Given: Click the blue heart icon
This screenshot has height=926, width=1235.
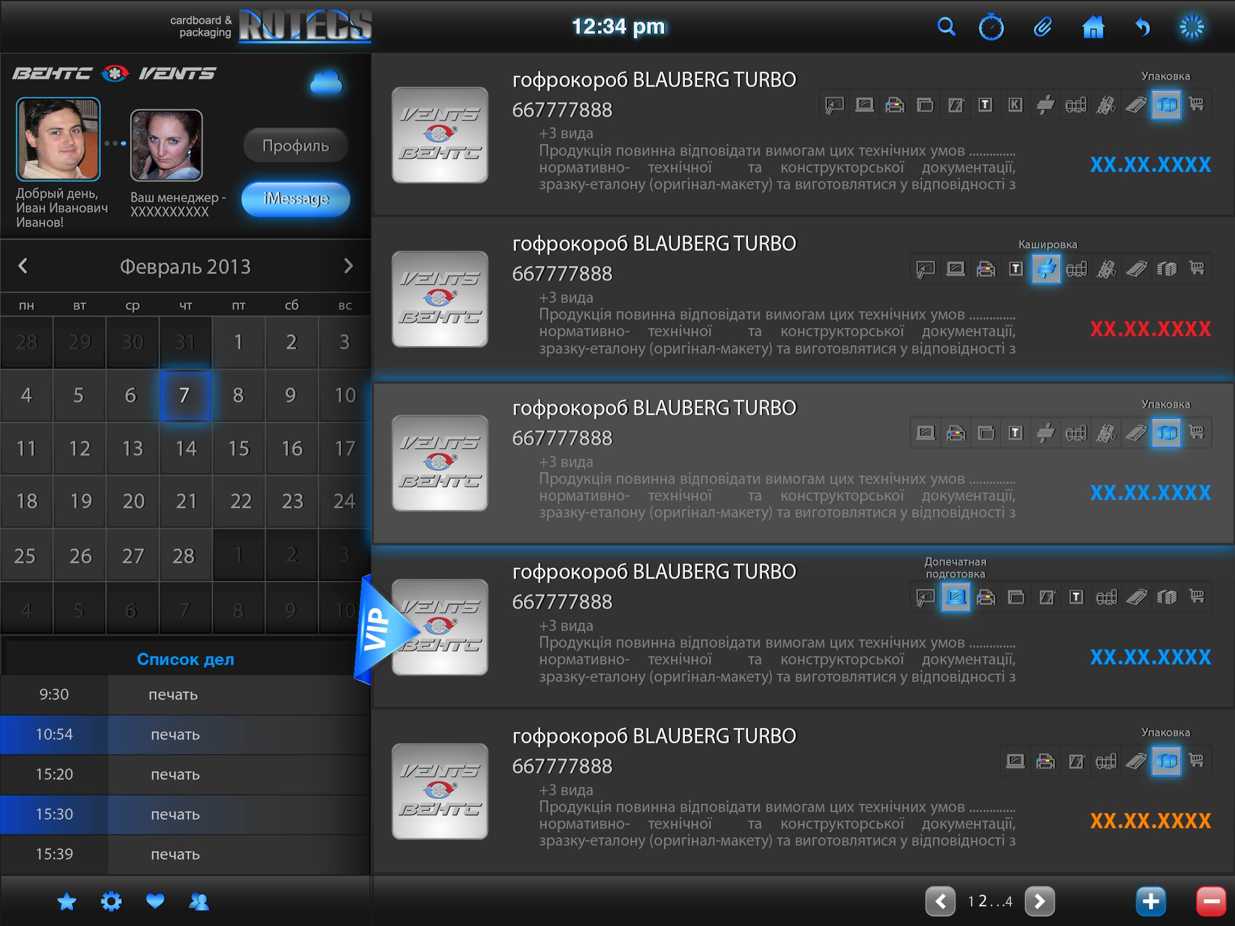Looking at the screenshot, I should 155,901.
